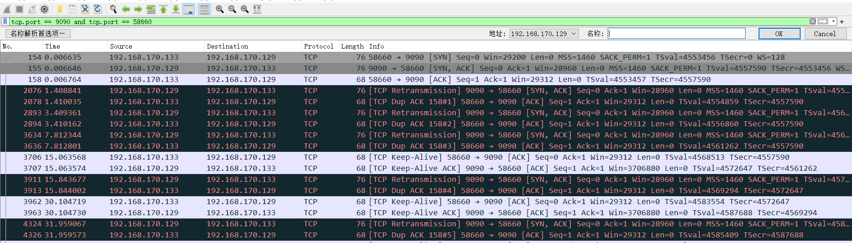Apply the display filter arrow

pos(823,21)
